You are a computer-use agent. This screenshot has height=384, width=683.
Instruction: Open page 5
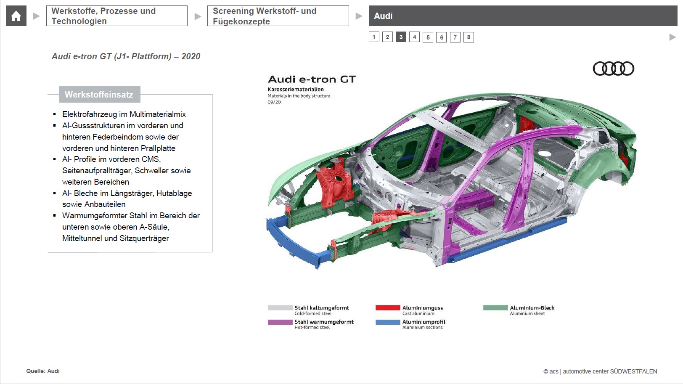click(x=428, y=37)
